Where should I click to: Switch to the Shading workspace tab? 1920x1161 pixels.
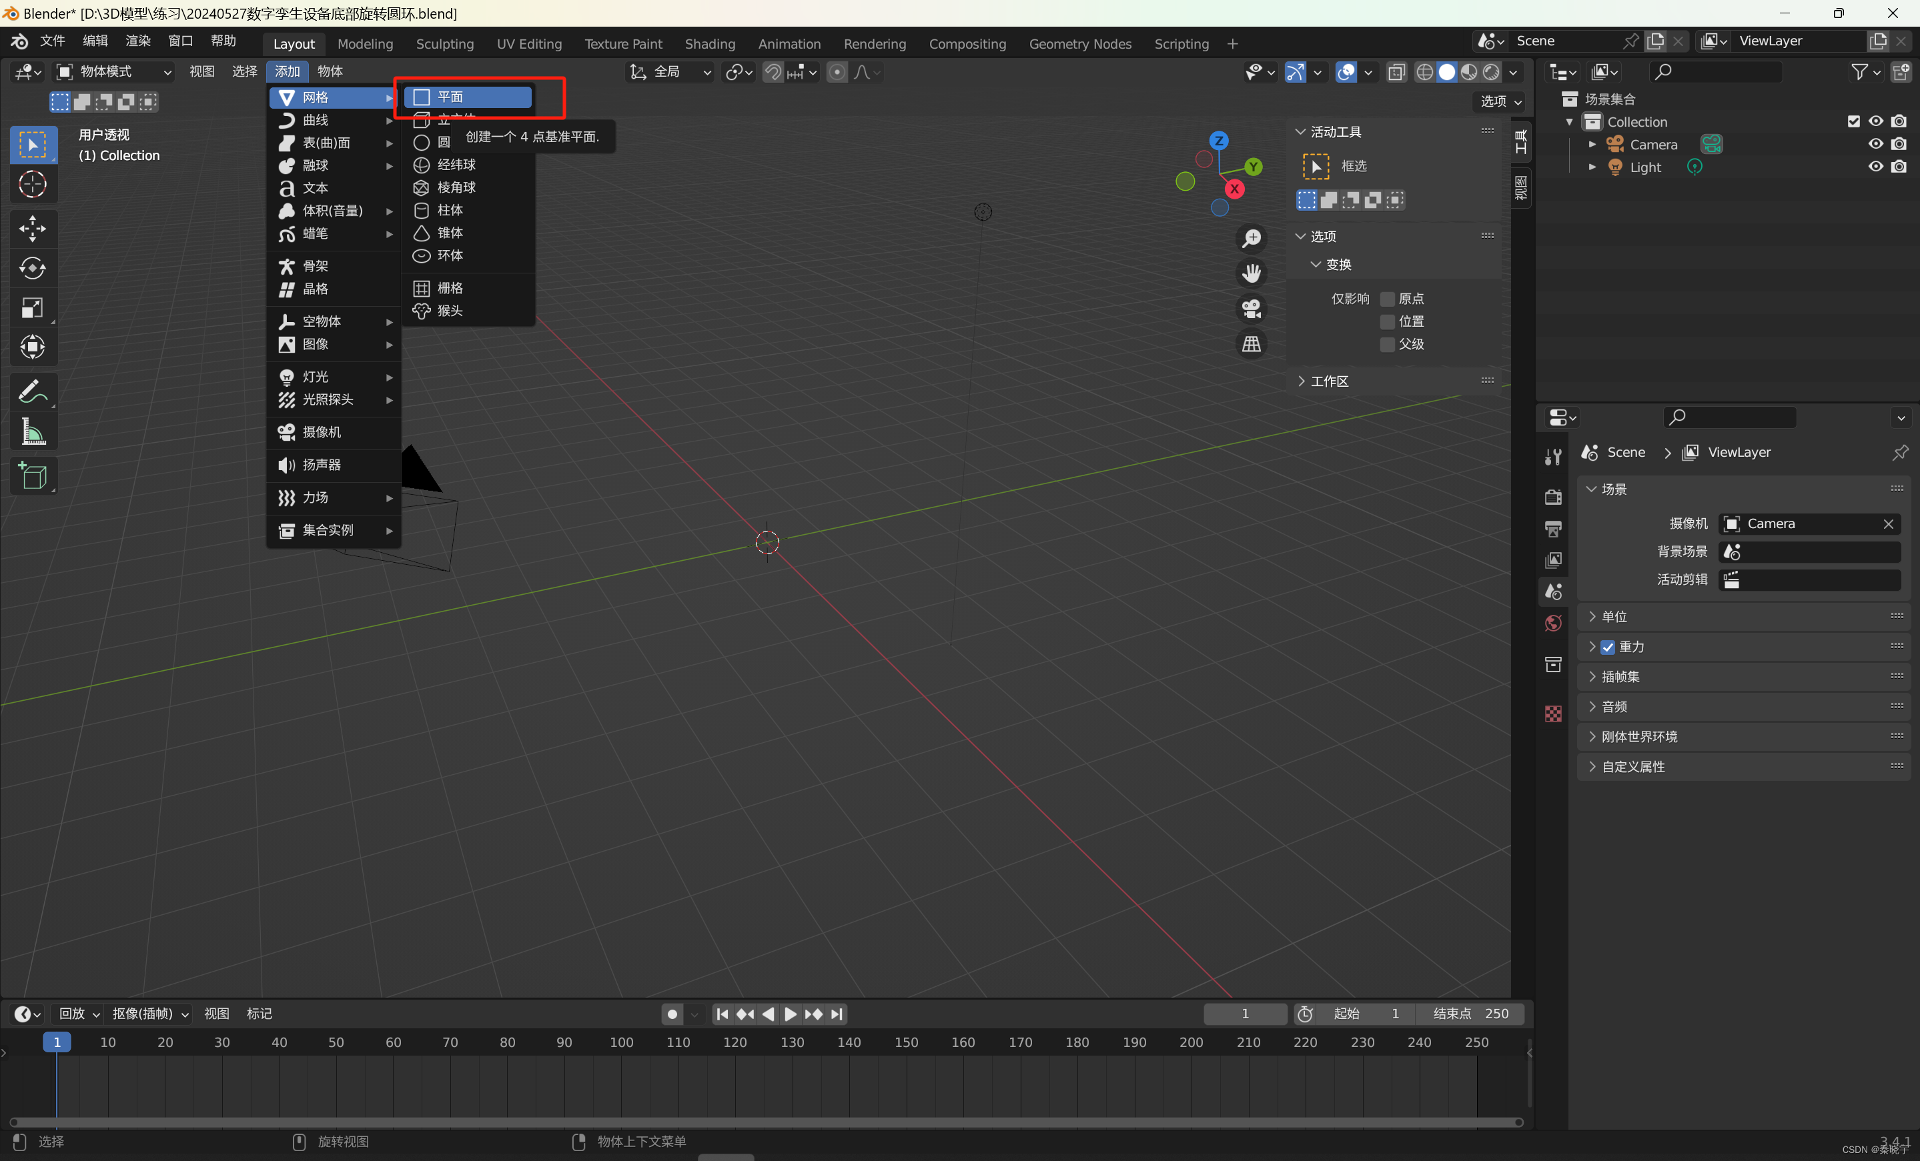click(x=709, y=43)
